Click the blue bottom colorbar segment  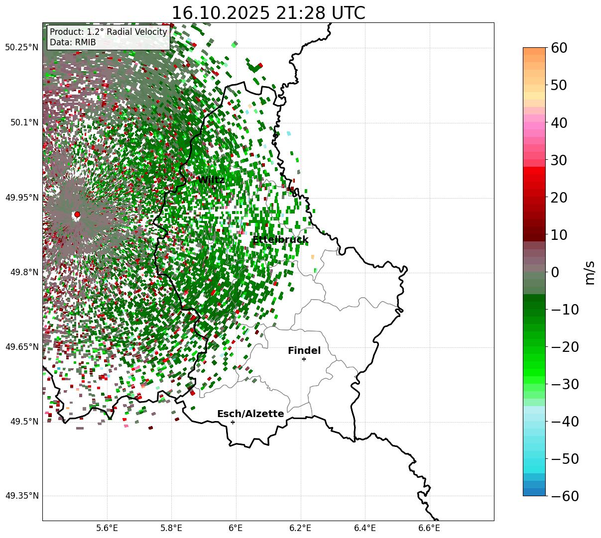pos(534,492)
